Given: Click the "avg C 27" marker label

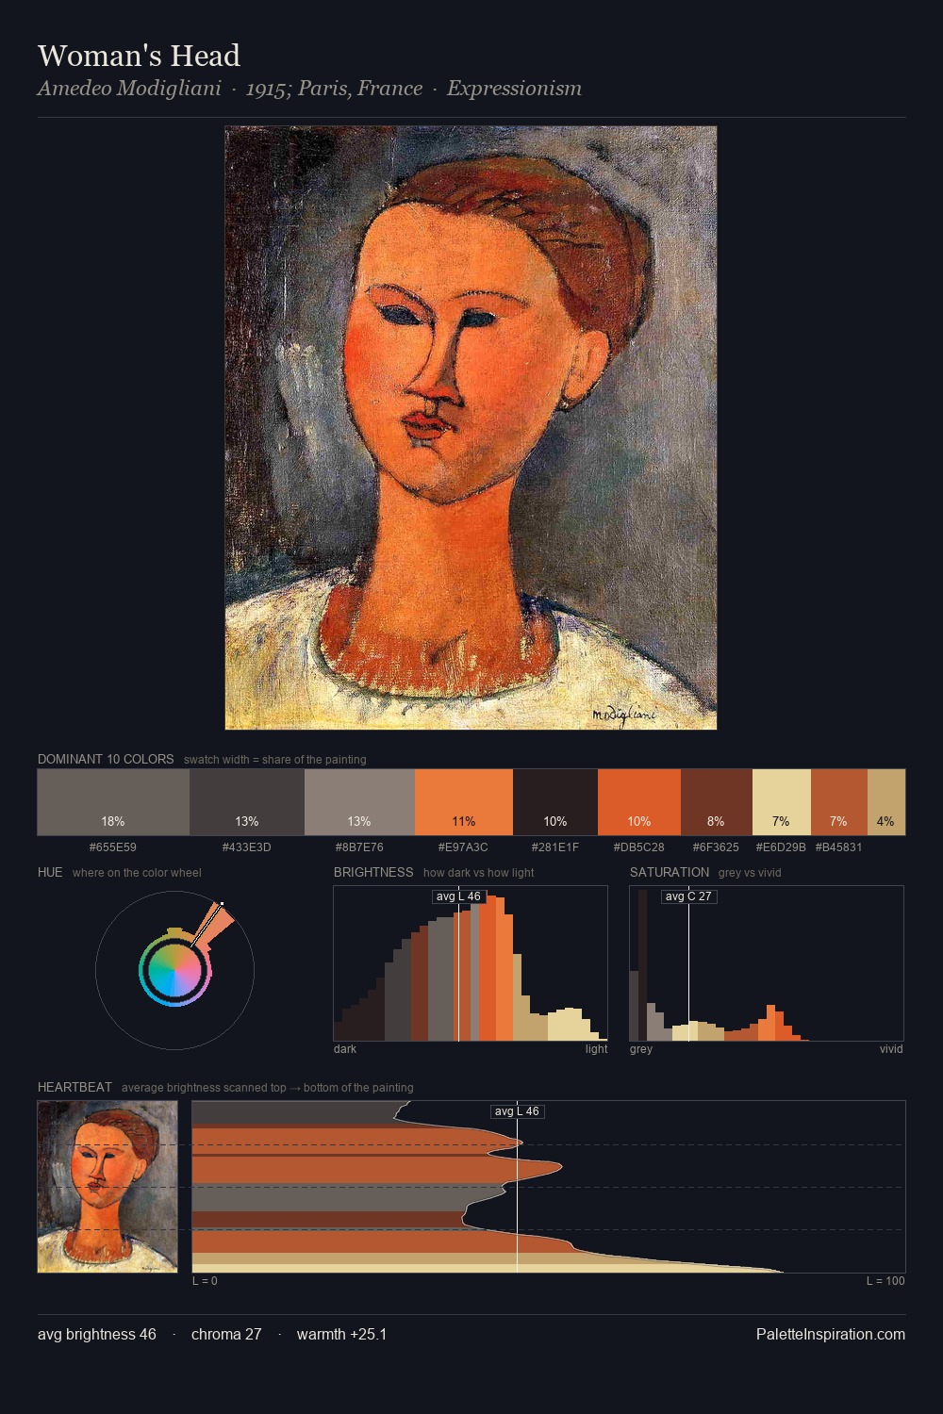Looking at the screenshot, I should coord(688,896).
